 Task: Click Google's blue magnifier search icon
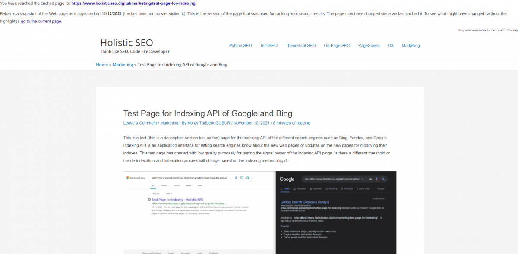(x=383, y=179)
